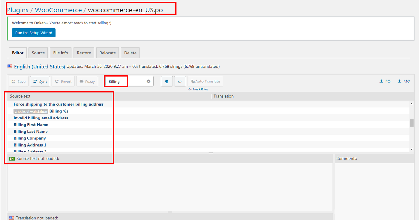419x220 pixels.
Task: Click the Save button
Action: tap(18, 82)
